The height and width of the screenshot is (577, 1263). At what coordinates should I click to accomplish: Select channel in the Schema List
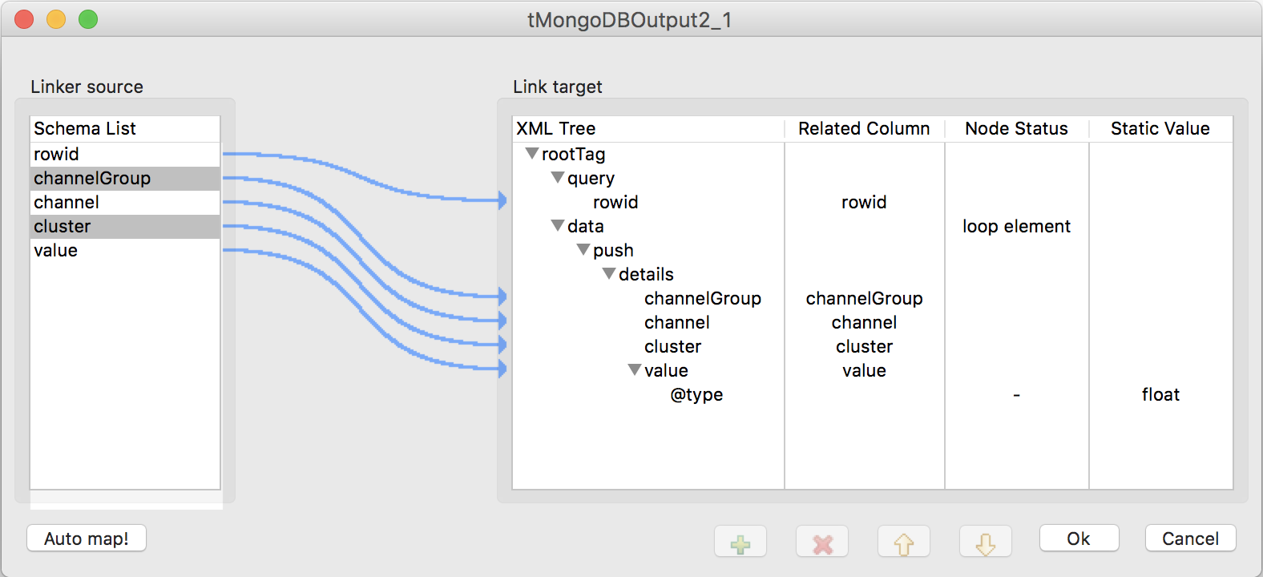[125, 202]
